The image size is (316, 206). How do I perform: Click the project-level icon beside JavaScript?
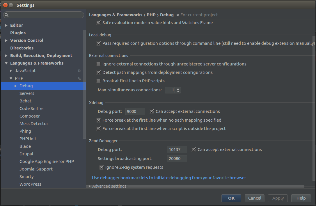(x=79, y=71)
